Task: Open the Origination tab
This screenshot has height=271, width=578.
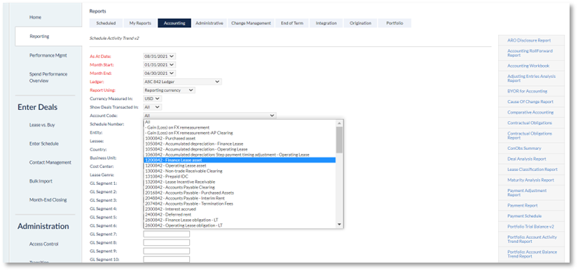Action: (361, 23)
